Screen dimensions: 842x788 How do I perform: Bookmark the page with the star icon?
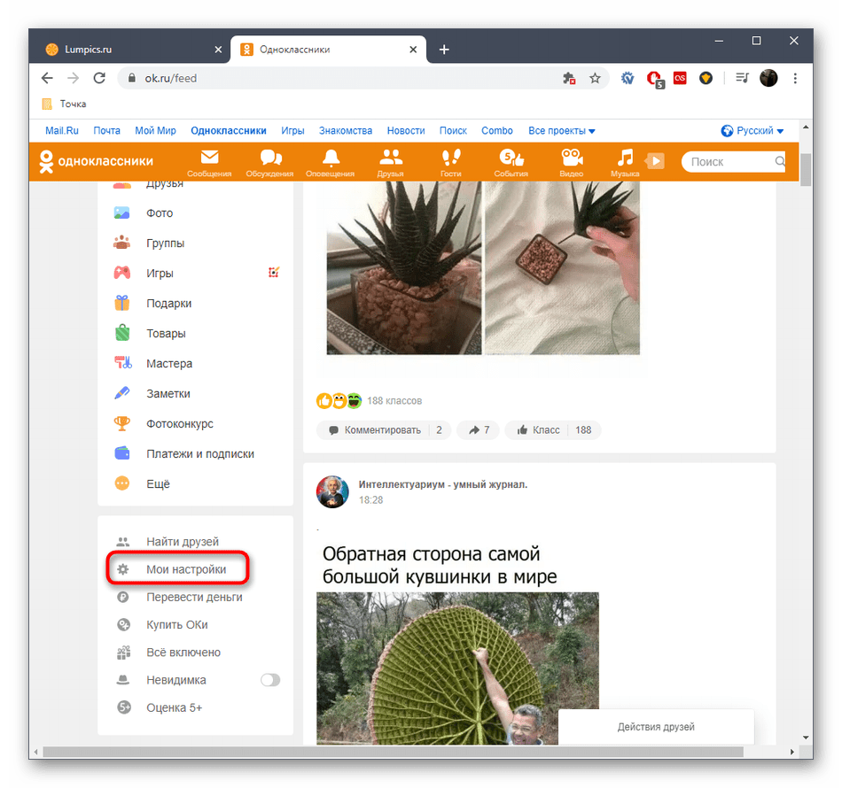click(595, 78)
